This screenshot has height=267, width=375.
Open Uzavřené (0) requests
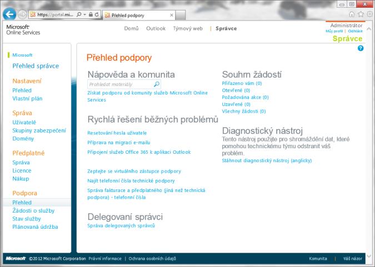(236, 104)
